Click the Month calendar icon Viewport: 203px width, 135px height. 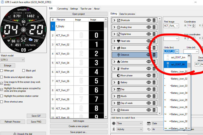pos(119,96)
